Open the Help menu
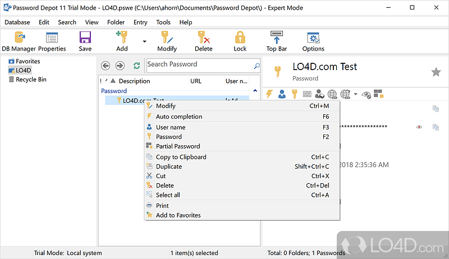Viewport: 449px width, 259px height. click(186, 22)
